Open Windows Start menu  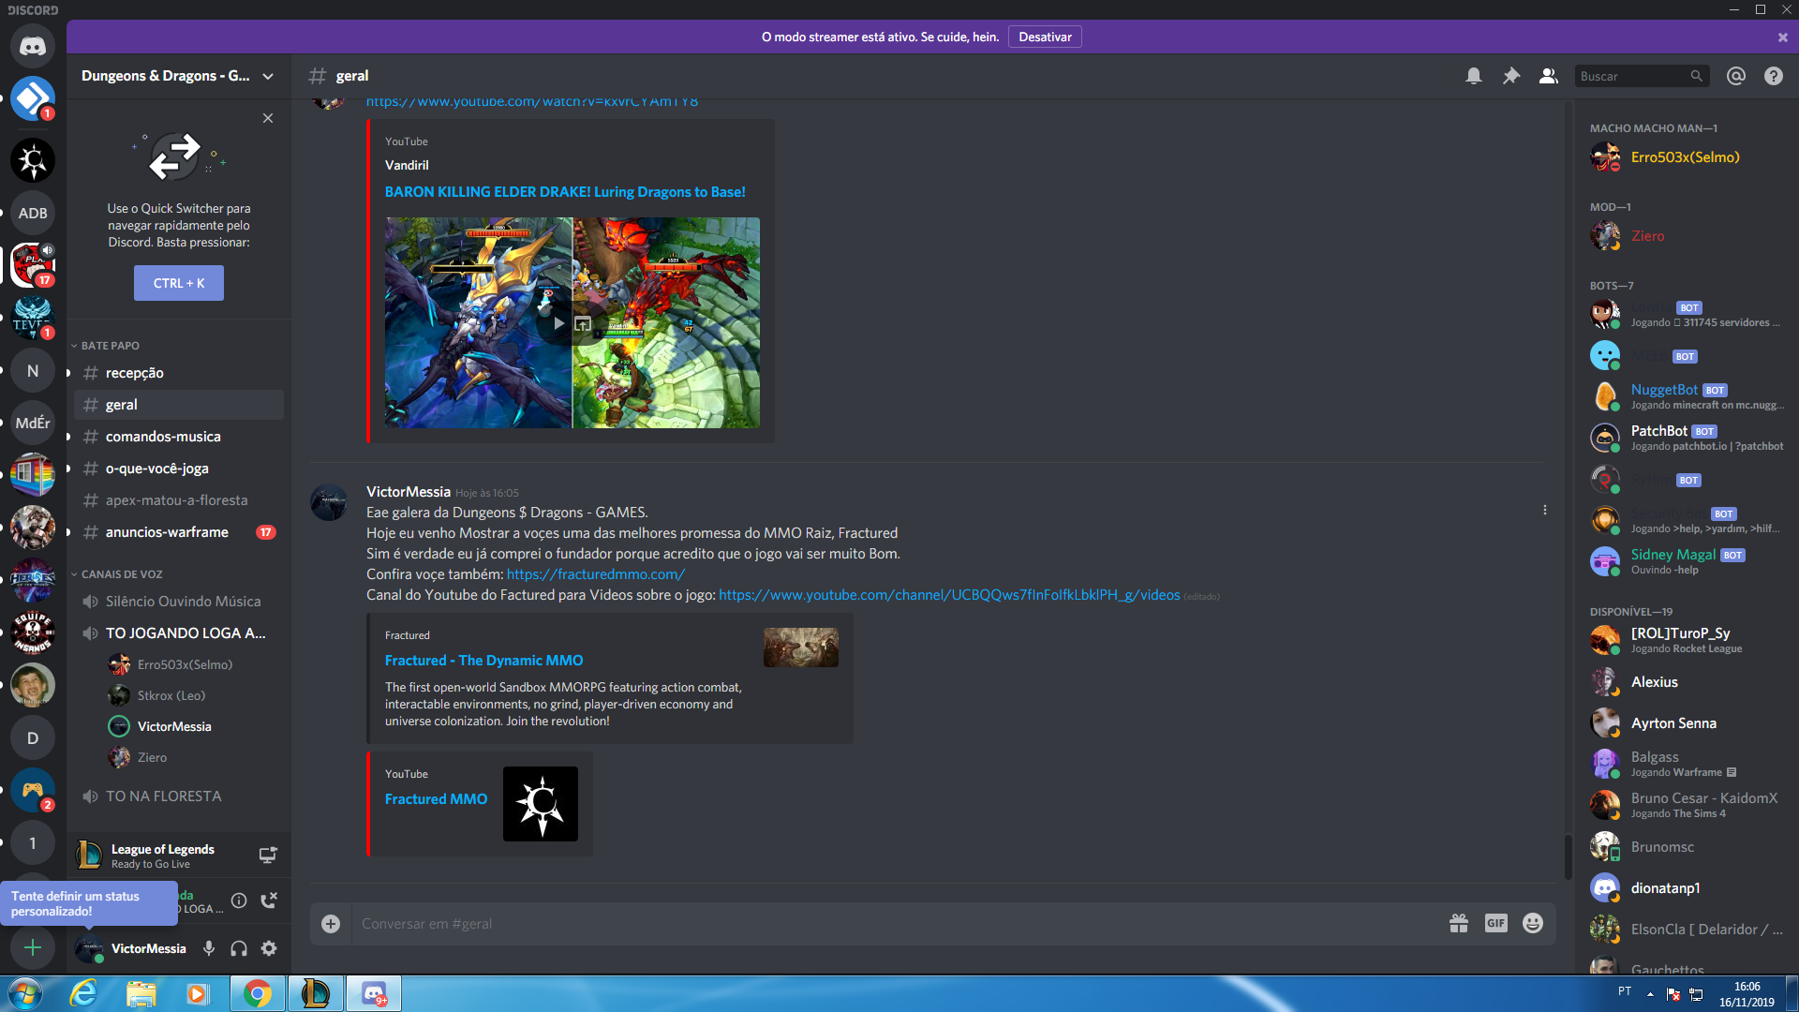26,993
